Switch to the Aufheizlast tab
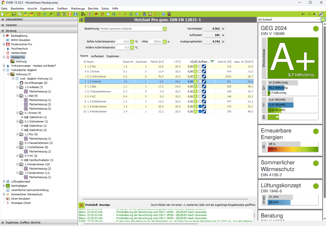This screenshot has height=226, width=326. coord(97,56)
